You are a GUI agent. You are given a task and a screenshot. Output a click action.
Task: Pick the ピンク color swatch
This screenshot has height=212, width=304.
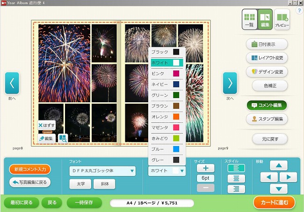(x=176, y=74)
